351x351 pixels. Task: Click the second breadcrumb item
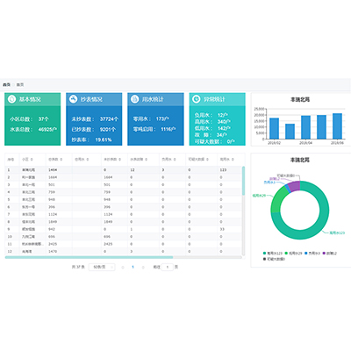point(20,85)
